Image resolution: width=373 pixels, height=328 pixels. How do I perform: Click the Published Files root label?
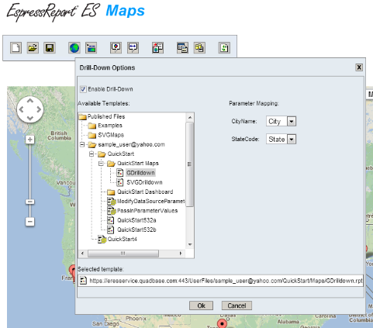coord(106,116)
